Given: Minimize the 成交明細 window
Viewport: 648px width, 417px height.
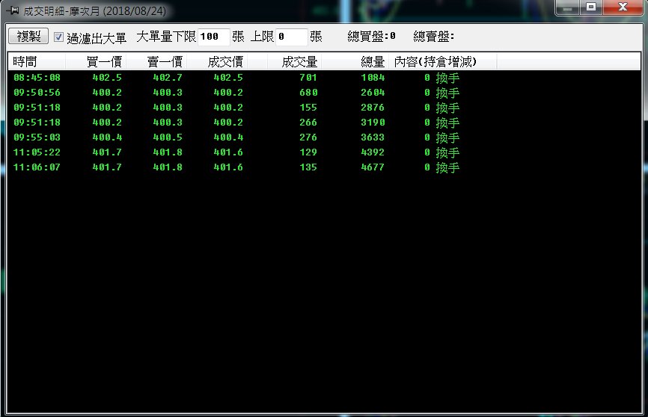Looking at the screenshot, I should 568,7.
